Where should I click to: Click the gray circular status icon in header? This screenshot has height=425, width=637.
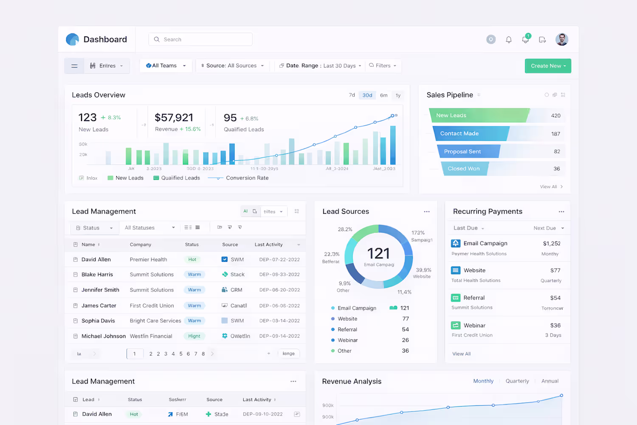[491, 40]
